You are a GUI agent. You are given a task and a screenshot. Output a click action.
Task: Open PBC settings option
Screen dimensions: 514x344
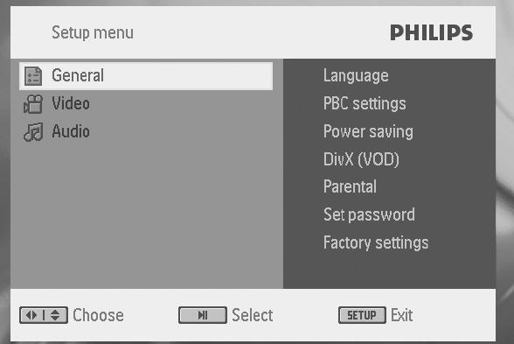[365, 103]
